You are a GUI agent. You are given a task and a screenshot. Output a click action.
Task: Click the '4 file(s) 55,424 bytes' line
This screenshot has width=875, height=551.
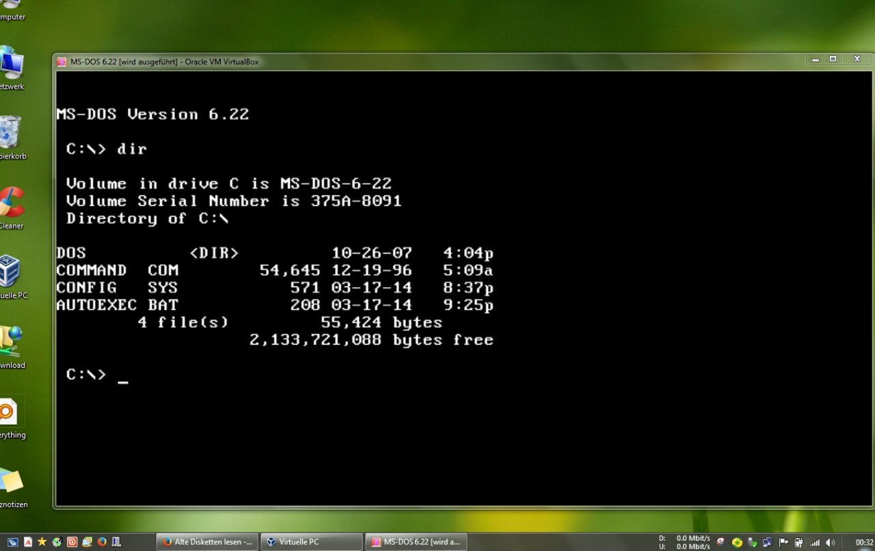click(x=290, y=323)
